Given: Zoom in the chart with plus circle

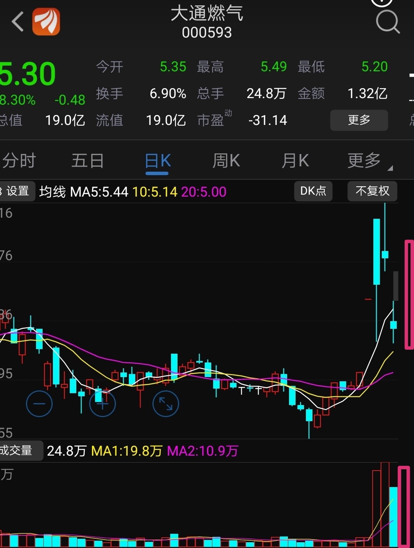Looking at the screenshot, I should [102, 404].
